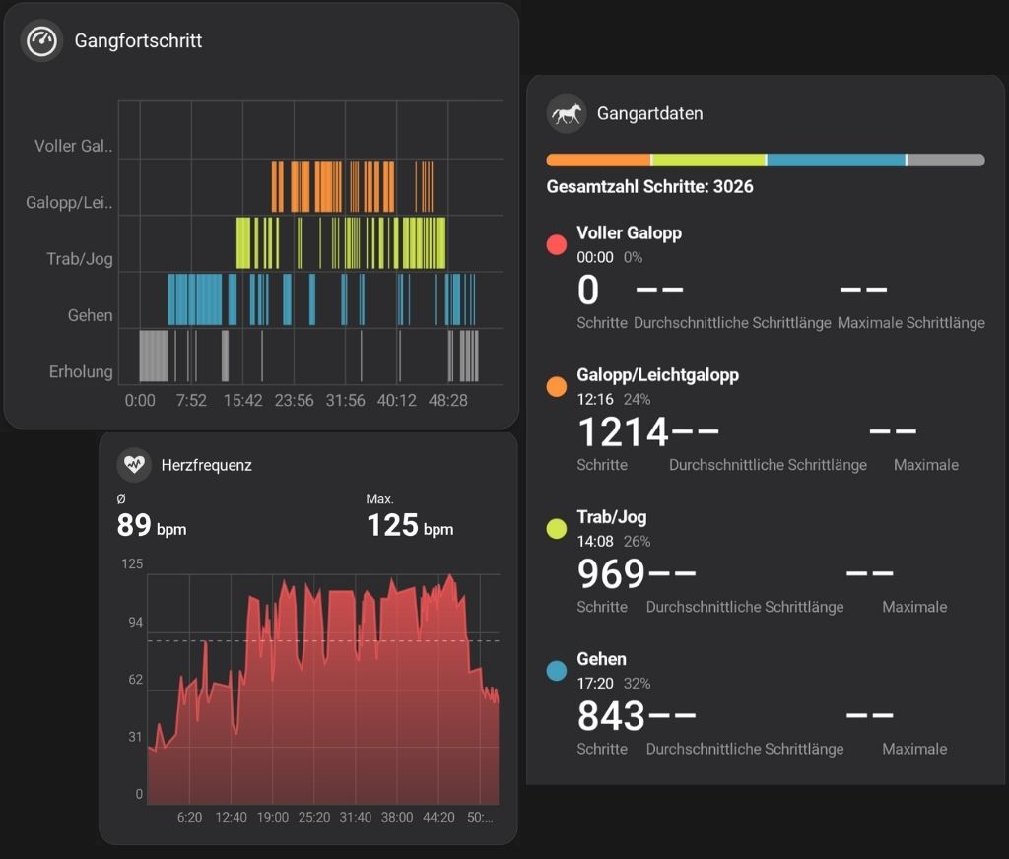Click the Gesamtzahl Schritte: 3026 text
1009x859 pixels.
pyautogui.click(x=649, y=186)
